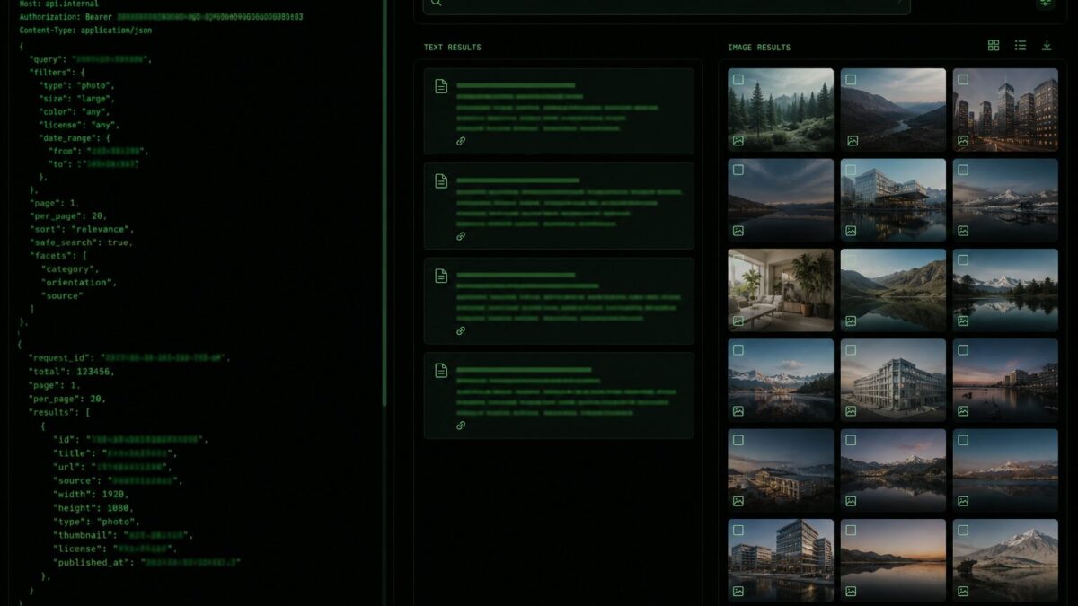Viewport: 1078px width, 606px height.
Task: Click the "width": 1920 line
Action: pos(90,494)
